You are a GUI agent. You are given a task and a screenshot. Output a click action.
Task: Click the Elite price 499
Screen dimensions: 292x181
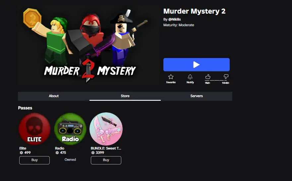[x=28, y=153]
